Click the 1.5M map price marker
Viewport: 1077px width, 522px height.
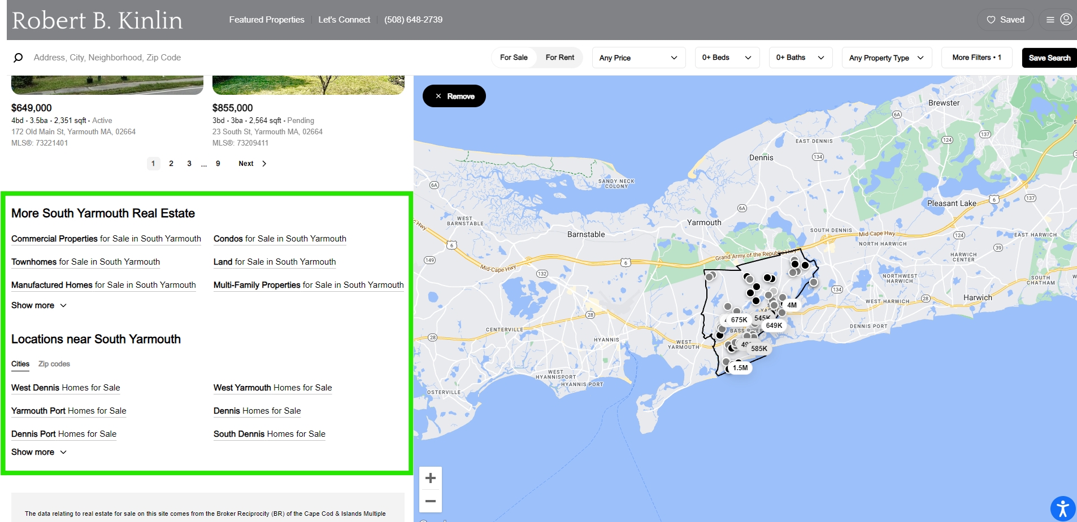pyautogui.click(x=740, y=368)
